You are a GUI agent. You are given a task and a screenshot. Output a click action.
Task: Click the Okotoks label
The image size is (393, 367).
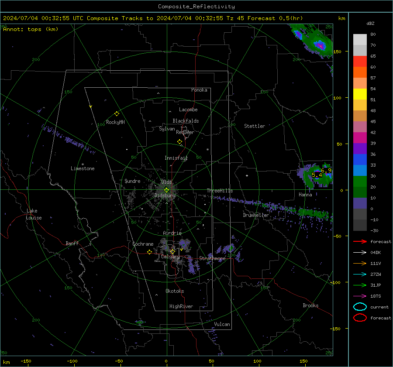point(175,291)
